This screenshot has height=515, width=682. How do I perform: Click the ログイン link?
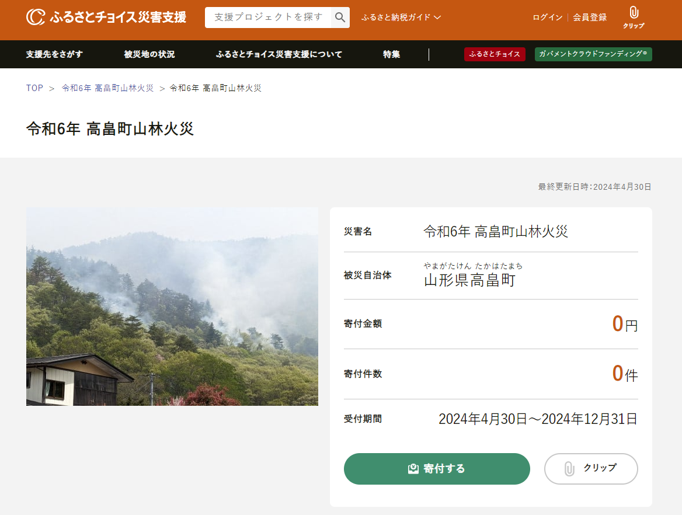(x=547, y=18)
